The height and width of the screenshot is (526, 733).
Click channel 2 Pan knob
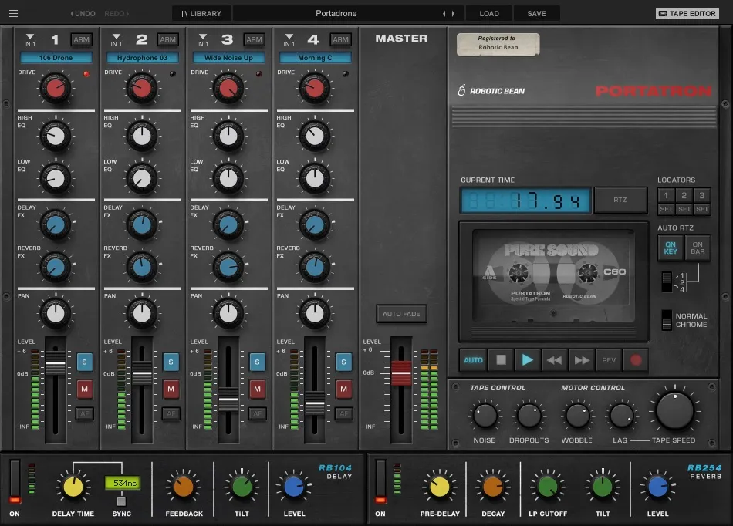pyautogui.click(x=142, y=313)
